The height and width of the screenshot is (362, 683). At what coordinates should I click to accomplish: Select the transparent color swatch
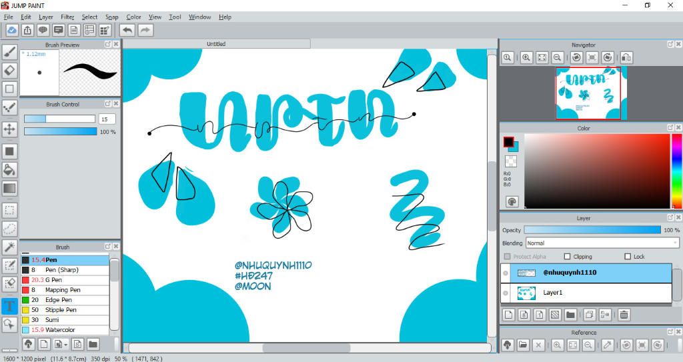510,161
